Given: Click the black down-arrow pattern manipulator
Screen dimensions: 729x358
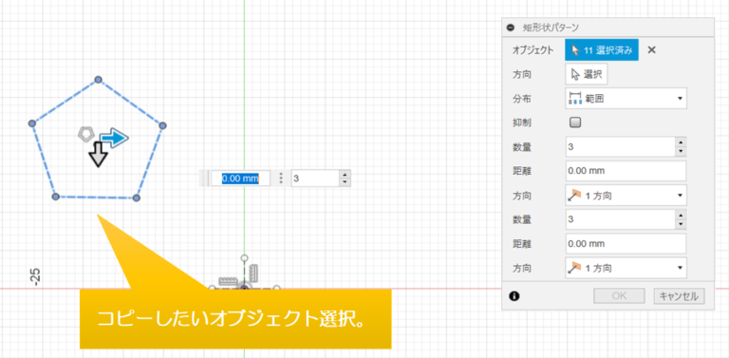Looking at the screenshot, I should (98, 155).
